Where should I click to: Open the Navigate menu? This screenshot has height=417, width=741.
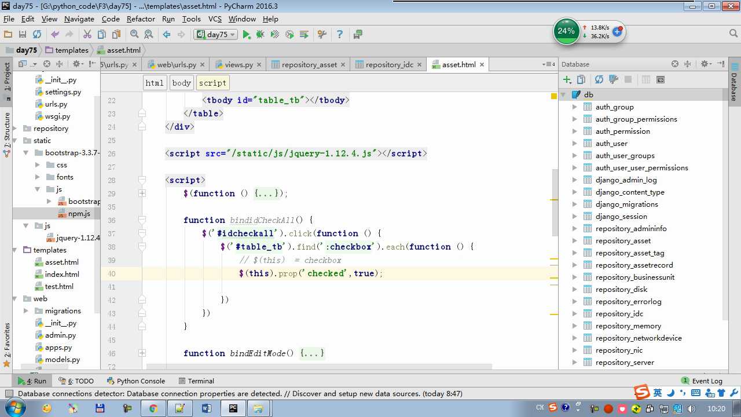tap(79, 19)
